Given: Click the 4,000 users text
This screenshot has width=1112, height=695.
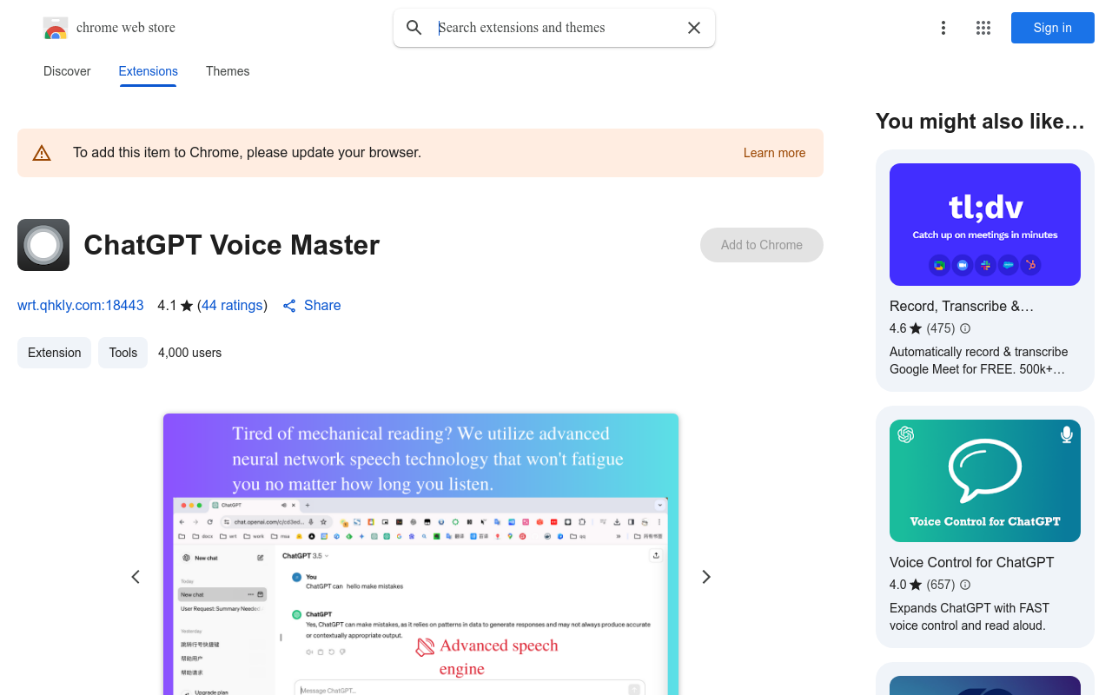Looking at the screenshot, I should [189, 353].
